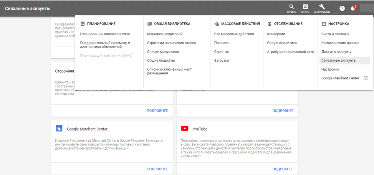The image size is (374, 175).
Task: Select highlighted Связанные аккаунты menu item
Action: click(344, 61)
